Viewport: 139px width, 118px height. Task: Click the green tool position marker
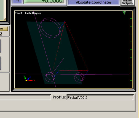coord(124,13)
